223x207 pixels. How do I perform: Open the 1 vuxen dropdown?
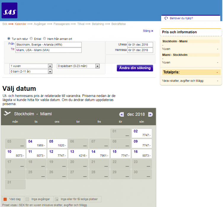pos(31,66)
